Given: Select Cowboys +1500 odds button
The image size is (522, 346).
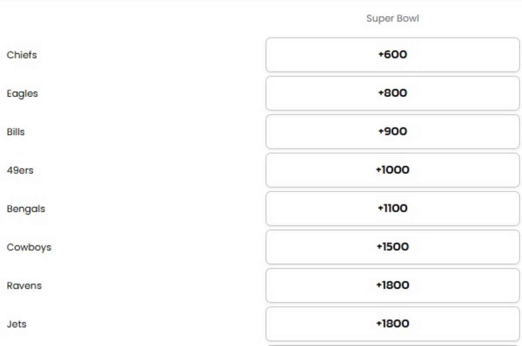Looking at the screenshot, I should pyautogui.click(x=392, y=247).
